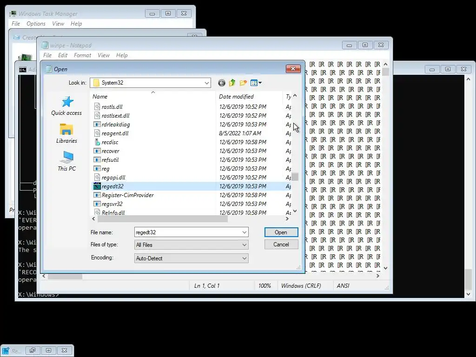Screen dimensions: 476x357
Task: Open Notepad File menu
Action: (47, 55)
